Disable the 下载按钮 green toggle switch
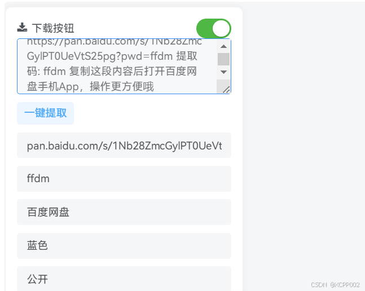 click(214, 28)
